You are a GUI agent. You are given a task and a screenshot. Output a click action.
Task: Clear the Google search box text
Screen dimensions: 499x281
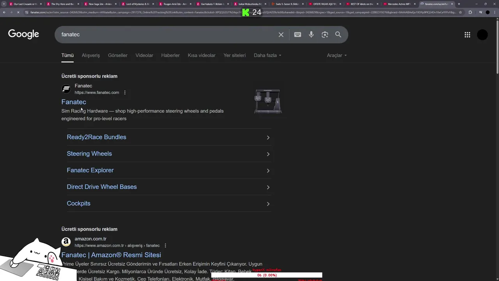(x=281, y=35)
